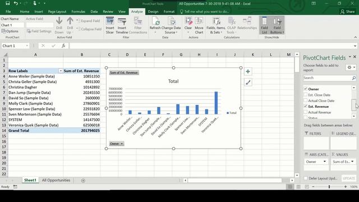The width and height of the screenshot is (359, 202).
Task: Click Move Chart icon
Action: 199,21
